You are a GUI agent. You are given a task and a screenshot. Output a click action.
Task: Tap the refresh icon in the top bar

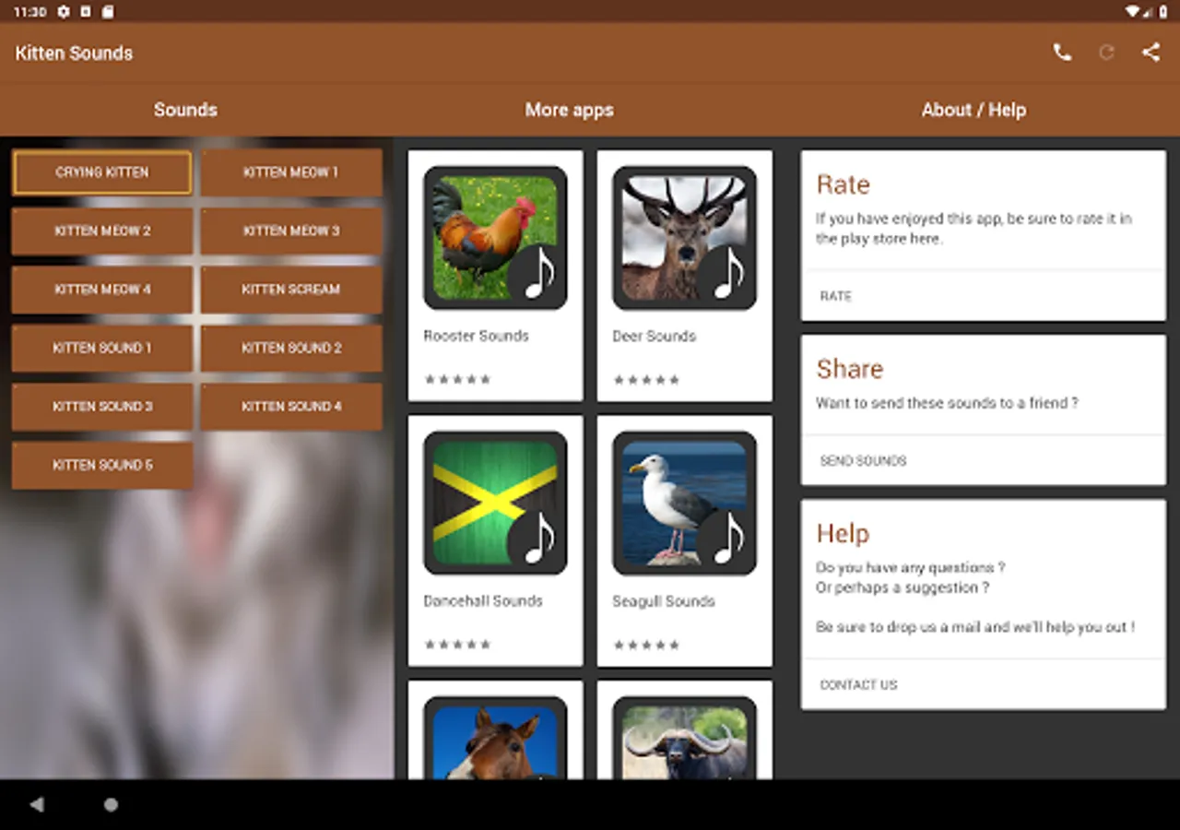pos(1106,53)
